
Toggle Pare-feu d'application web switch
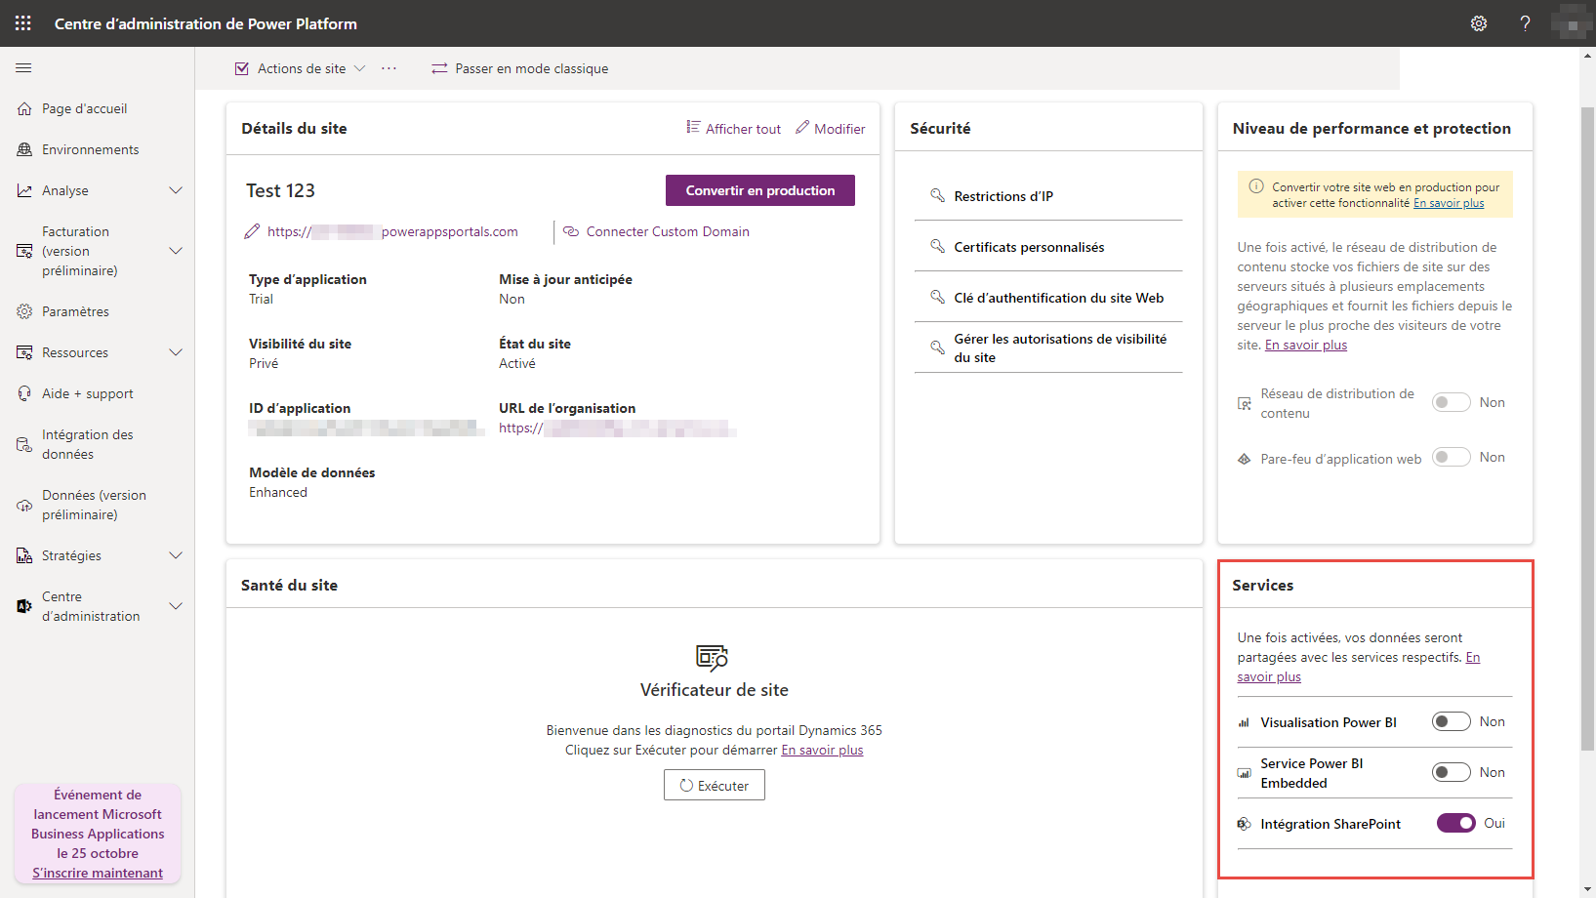tap(1452, 457)
